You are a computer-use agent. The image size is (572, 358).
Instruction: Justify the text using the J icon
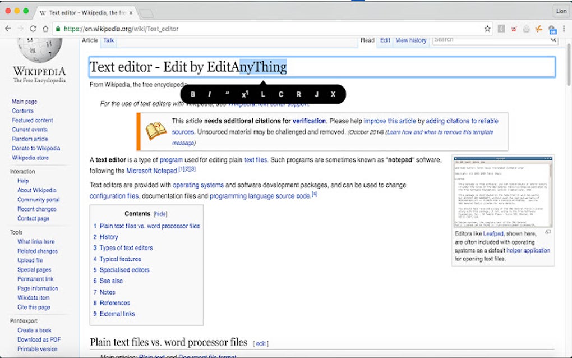click(x=316, y=94)
